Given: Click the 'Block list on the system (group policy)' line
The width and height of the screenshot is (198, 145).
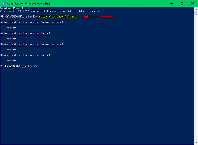Looking at the screenshot, I should pos(32,44).
